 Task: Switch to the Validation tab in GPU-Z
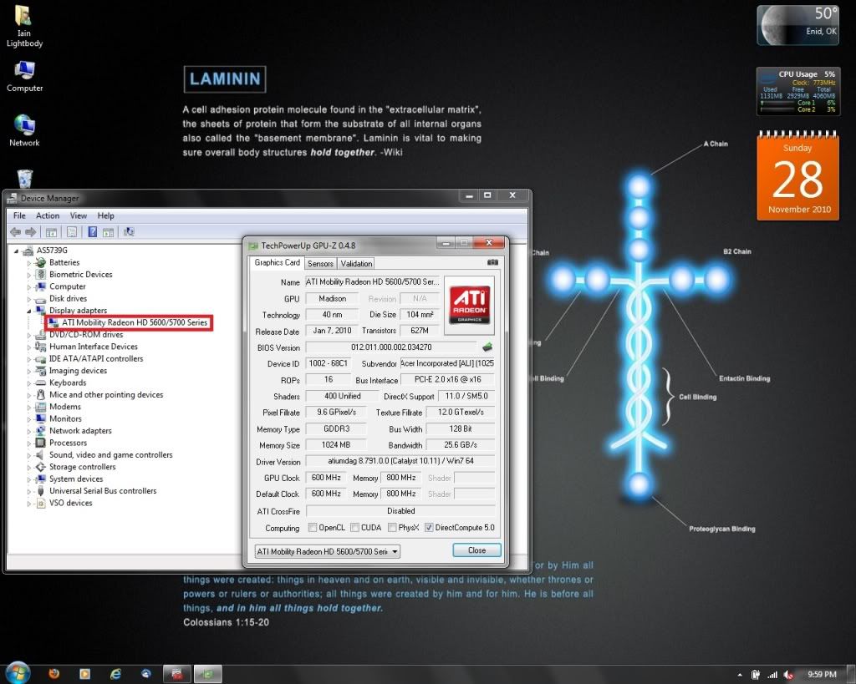(x=356, y=263)
